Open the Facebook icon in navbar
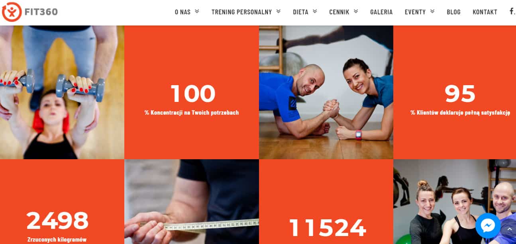This screenshot has width=516, height=244. point(512,11)
